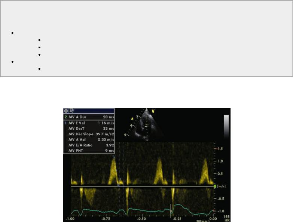
Task: Click the small figure icon beside the gray circle
Action: coord(72,111)
